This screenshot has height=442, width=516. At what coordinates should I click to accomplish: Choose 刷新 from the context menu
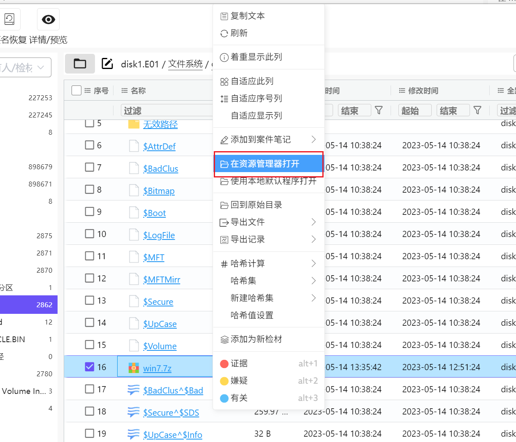(x=239, y=33)
